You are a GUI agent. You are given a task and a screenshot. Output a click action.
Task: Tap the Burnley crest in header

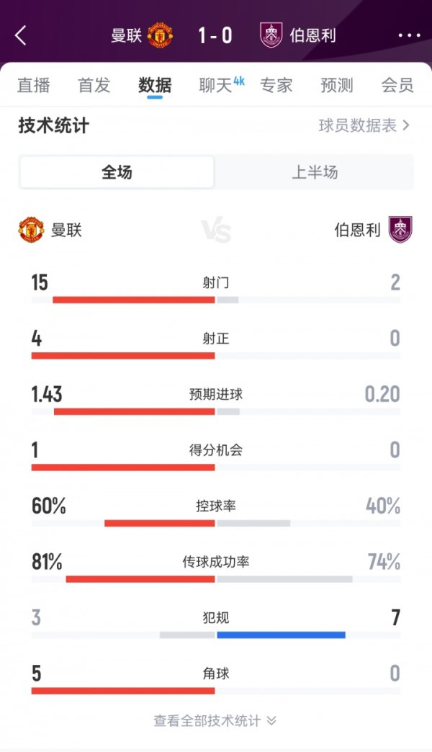coord(271,35)
